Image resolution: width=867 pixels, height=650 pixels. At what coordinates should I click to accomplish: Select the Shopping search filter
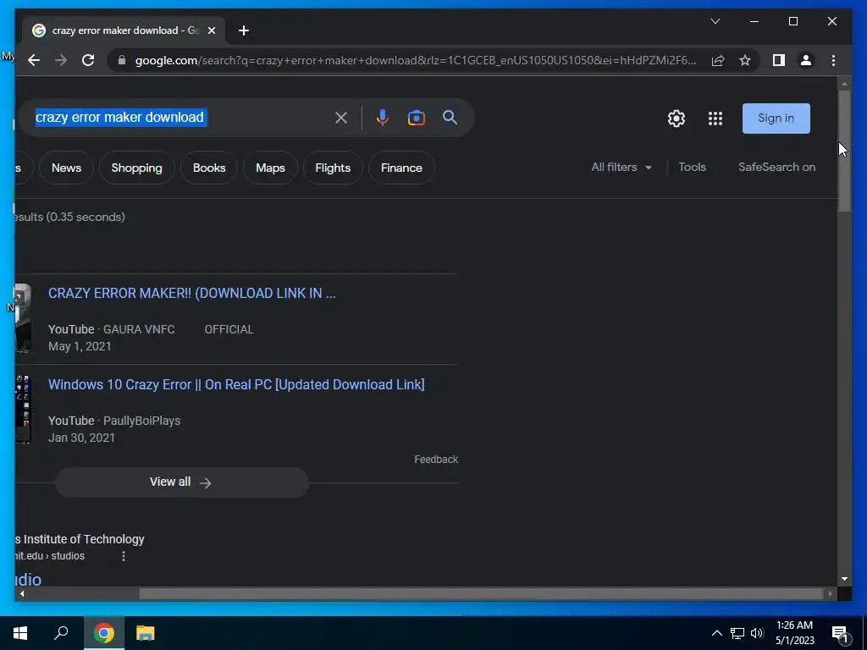click(136, 168)
